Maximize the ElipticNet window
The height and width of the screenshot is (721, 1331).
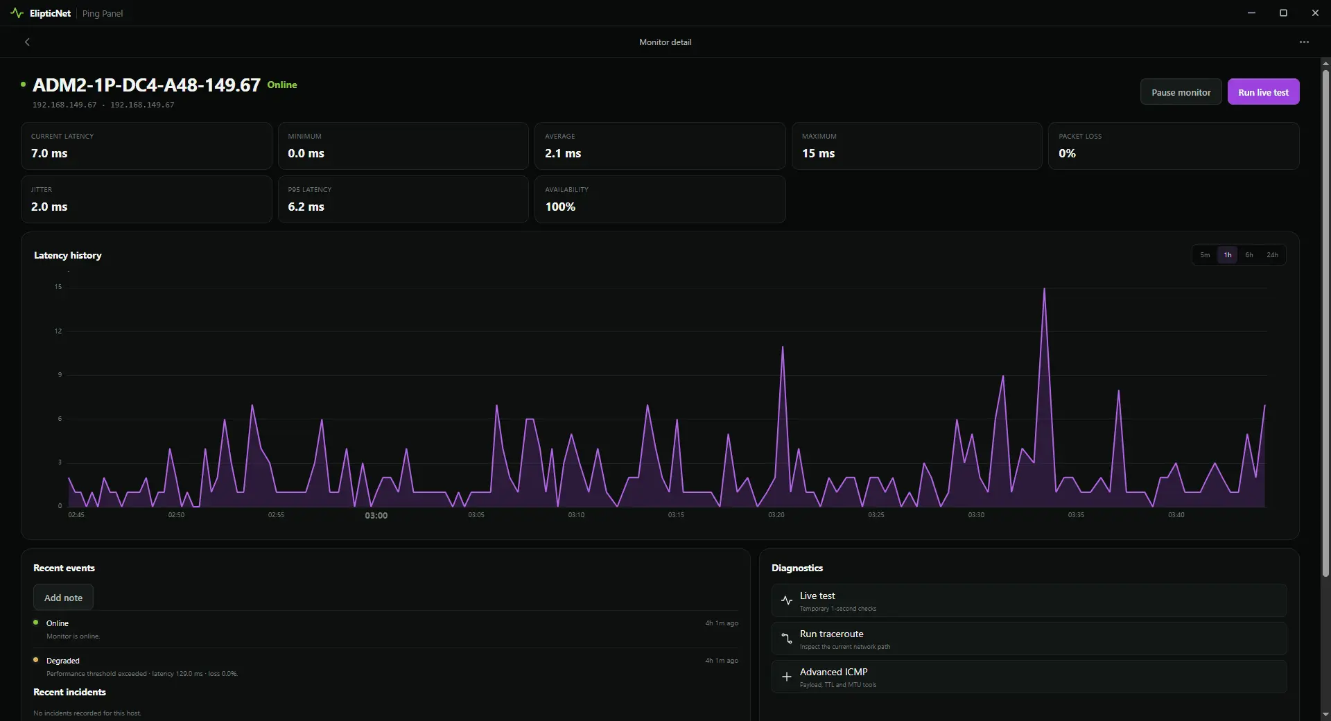tap(1283, 13)
